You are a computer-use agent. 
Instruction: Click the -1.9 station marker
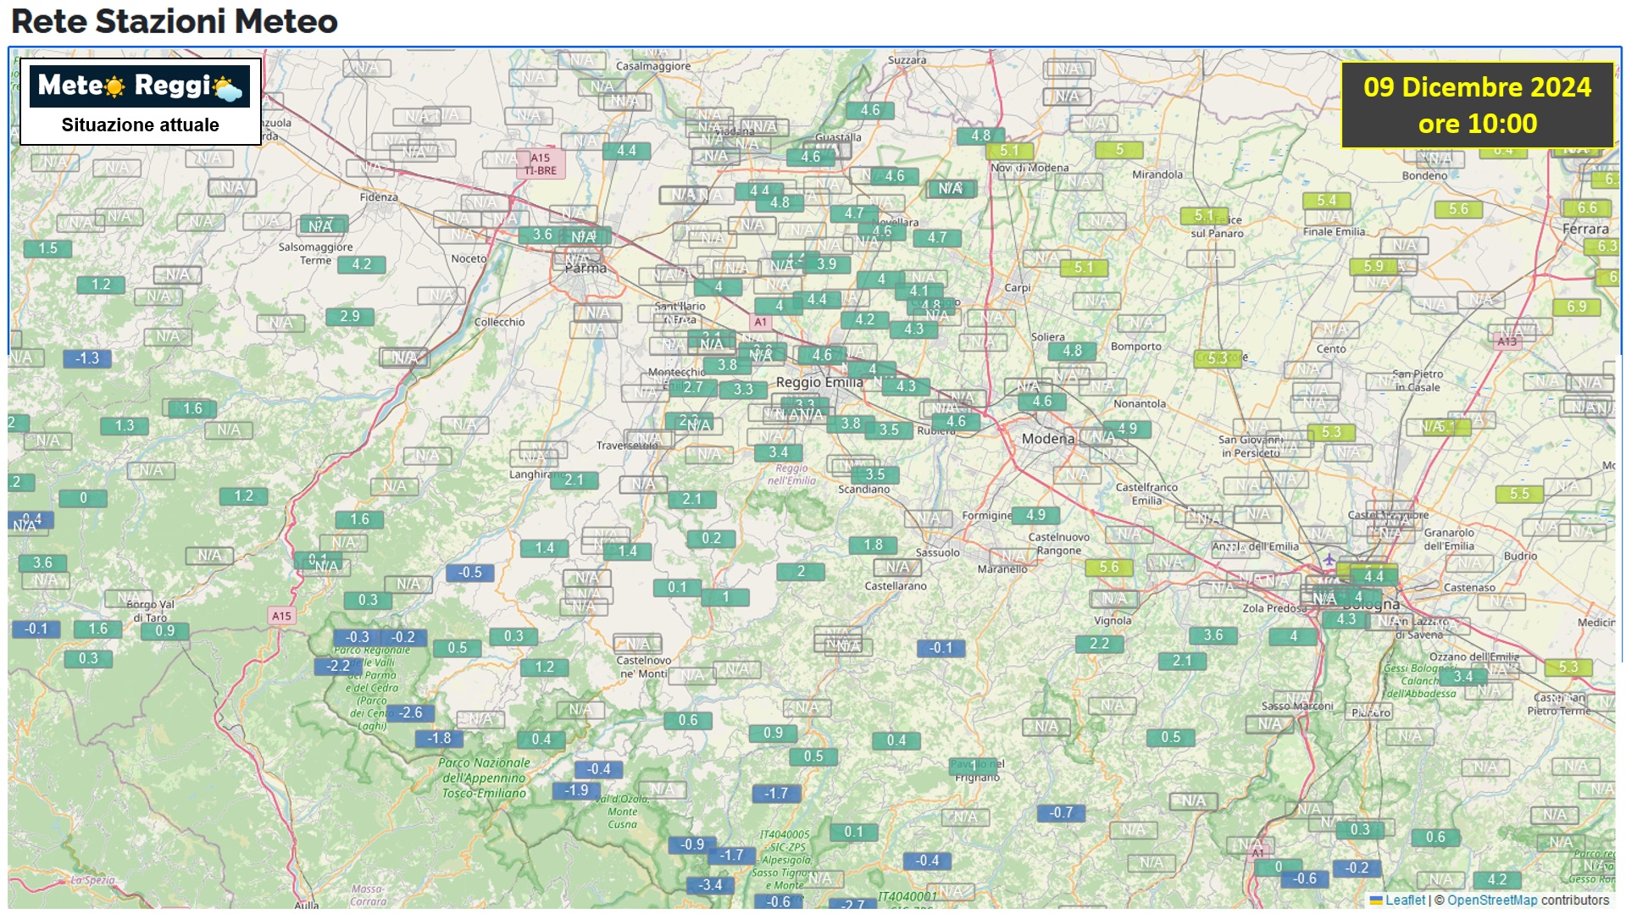(x=576, y=789)
